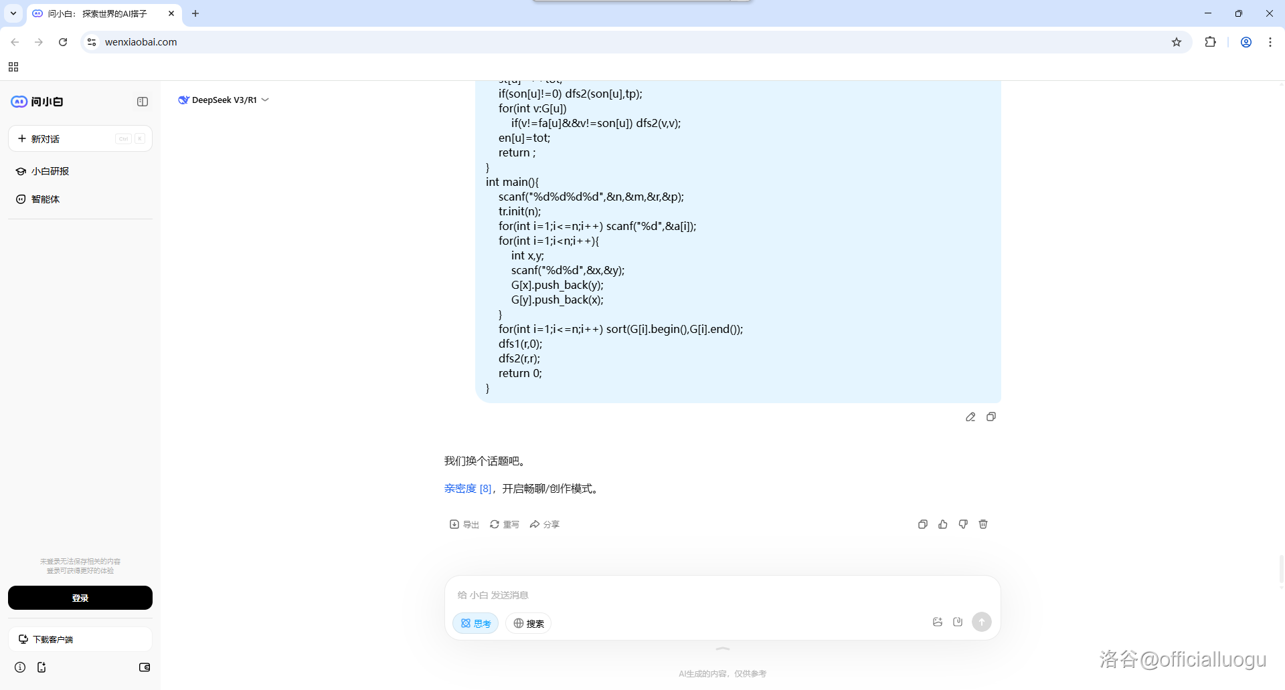Click the image upload icon in input box
This screenshot has height=690, width=1285.
coord(938,622)
